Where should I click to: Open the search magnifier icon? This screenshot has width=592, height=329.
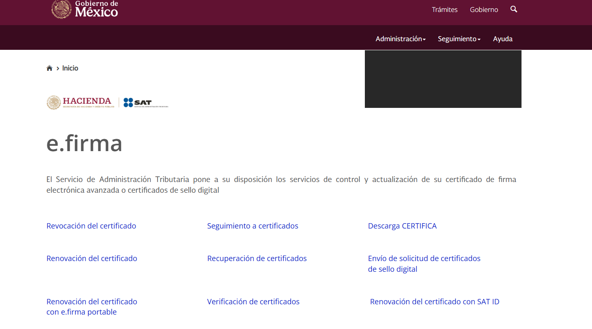coord(514,9)
